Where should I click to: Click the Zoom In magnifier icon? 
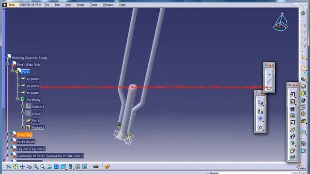pyautogui.click(x=36, y=167)
